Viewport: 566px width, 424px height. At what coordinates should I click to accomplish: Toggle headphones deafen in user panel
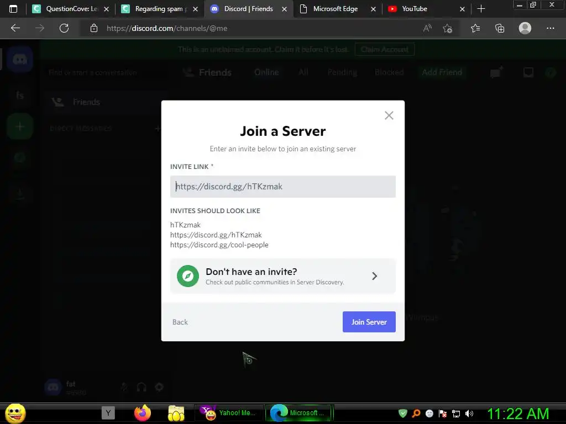[141, 387]
